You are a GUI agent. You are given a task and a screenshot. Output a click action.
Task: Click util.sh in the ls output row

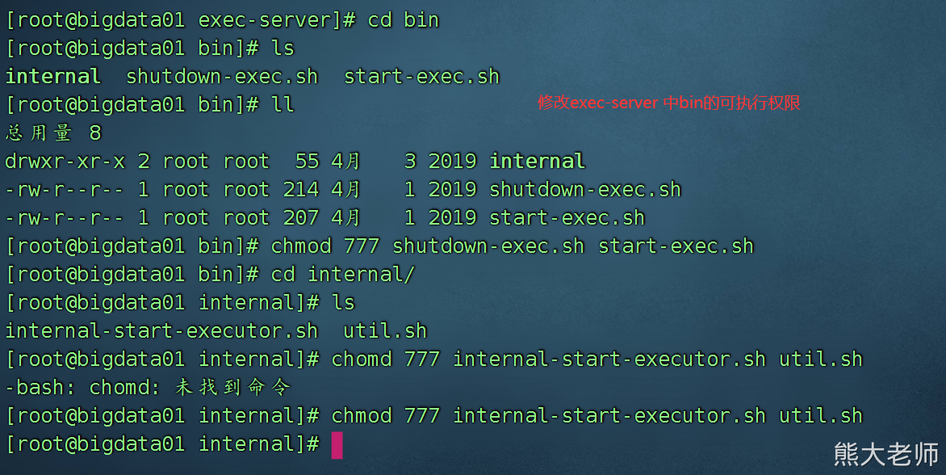pyautogui.click(x=385, y=331)
